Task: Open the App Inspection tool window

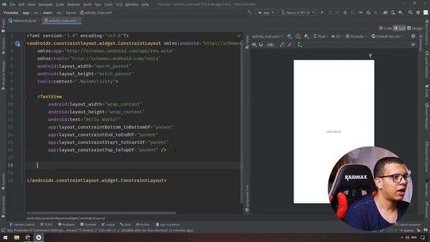Action: click(x=168, y=225)
